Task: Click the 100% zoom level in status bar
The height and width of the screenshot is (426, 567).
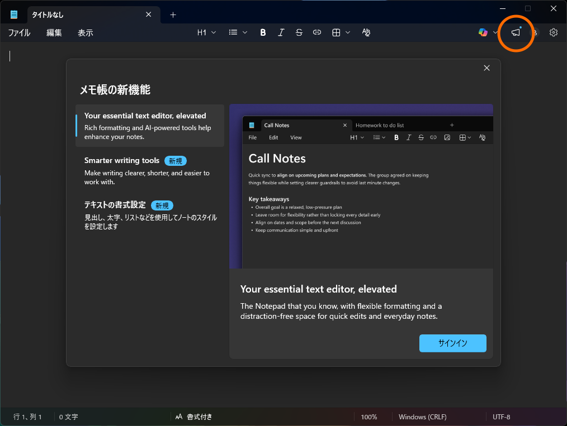Action: pos(369,417)
